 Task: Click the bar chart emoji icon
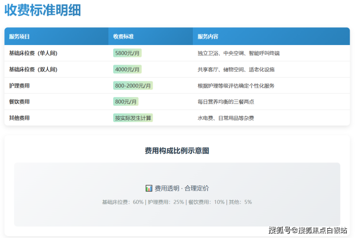[149, 189]
